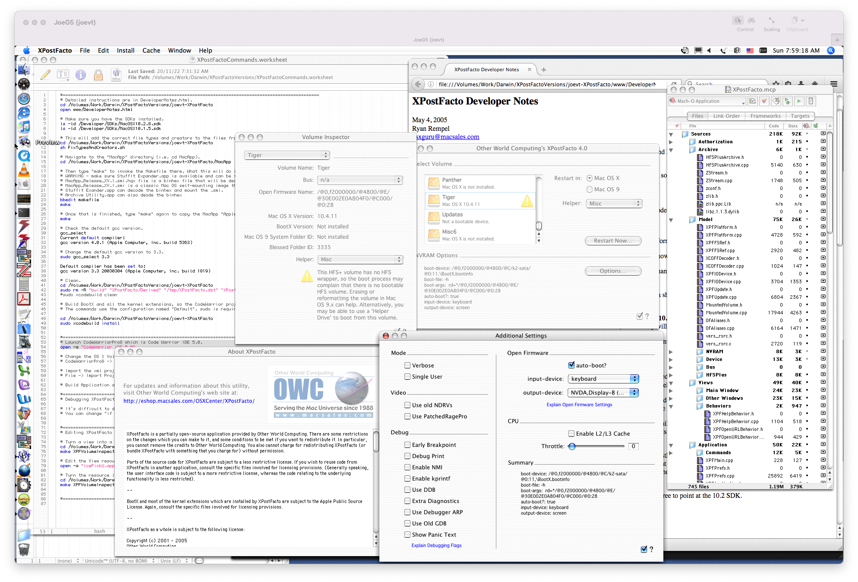Click the info icon in worksheet toolbar

click(x=81, y=75)
